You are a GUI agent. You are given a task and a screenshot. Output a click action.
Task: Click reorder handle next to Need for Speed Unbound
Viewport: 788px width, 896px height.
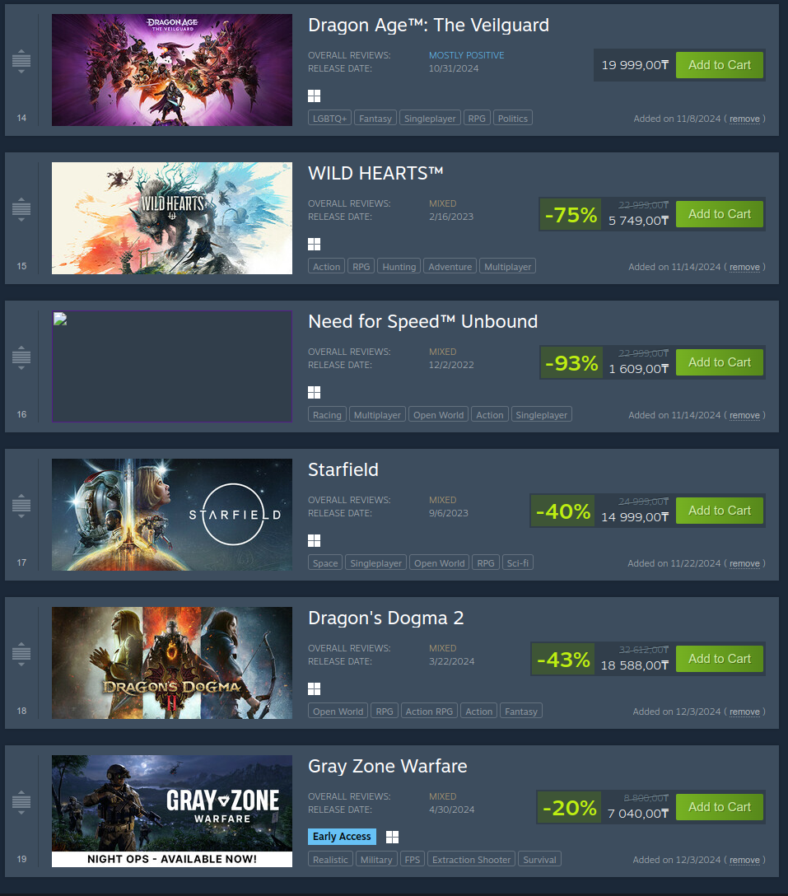[21, 357]
